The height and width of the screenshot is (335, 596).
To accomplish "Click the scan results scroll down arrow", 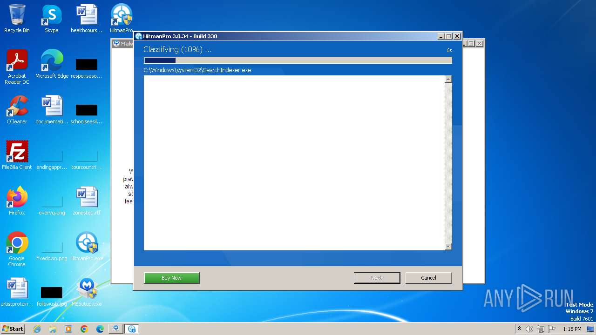I will pos(448,246).
